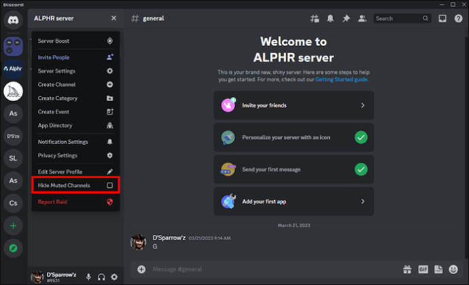469x285 pixels.
Task: Select Create Channel menu entry
Action: (75, 85)
